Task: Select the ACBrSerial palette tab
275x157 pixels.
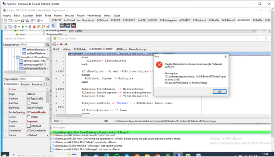Action: tap(102, 20)
